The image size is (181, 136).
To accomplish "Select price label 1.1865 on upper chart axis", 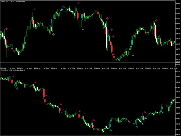I will pyautogui.click(x=178, y=13).
